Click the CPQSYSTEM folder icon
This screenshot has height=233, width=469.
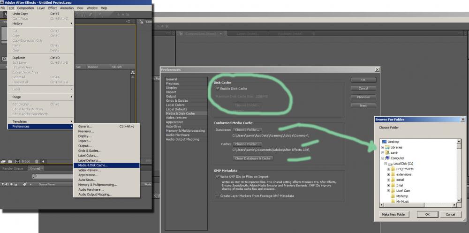(393, 169)
